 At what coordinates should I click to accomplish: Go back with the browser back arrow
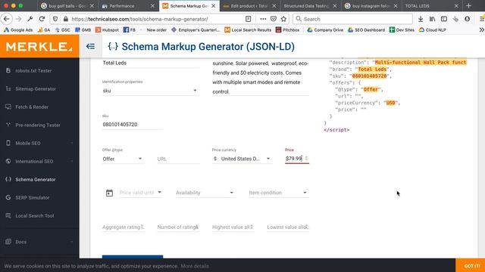7,19
